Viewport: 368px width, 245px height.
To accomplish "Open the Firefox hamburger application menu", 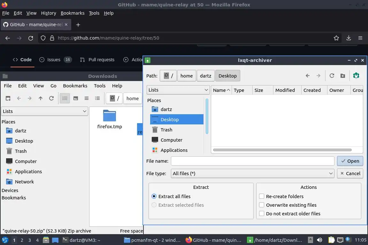I will [360, 38].
